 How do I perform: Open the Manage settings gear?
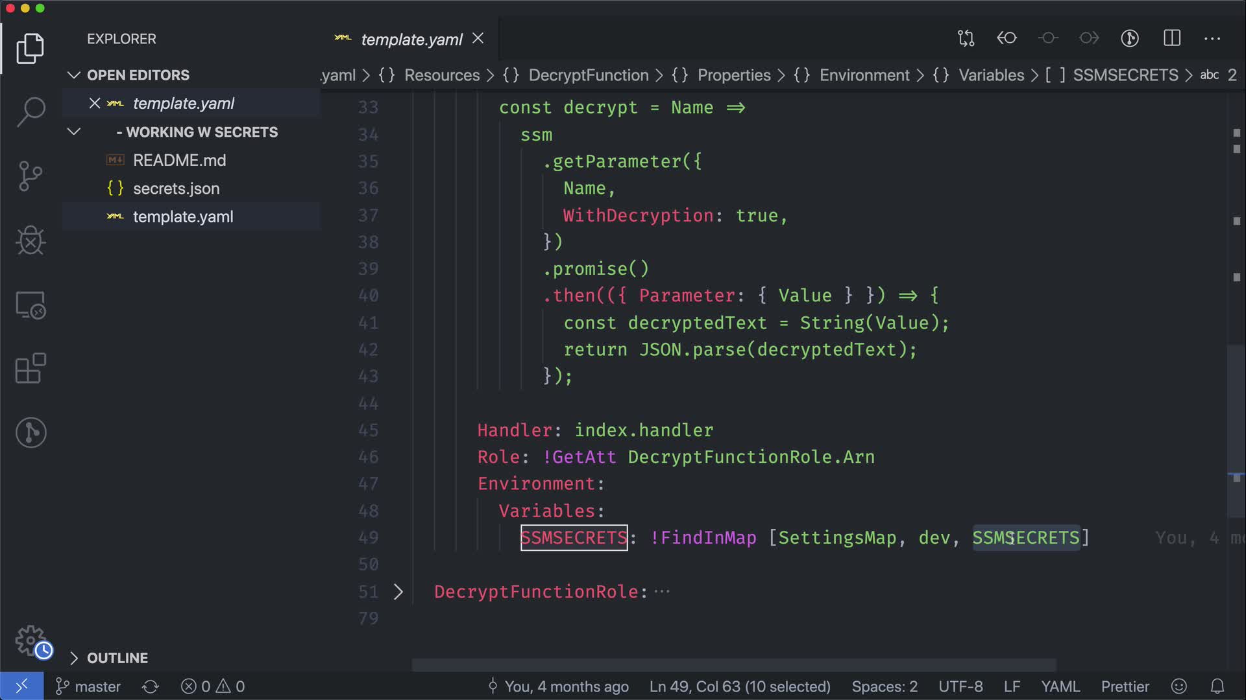click(31, 640)
